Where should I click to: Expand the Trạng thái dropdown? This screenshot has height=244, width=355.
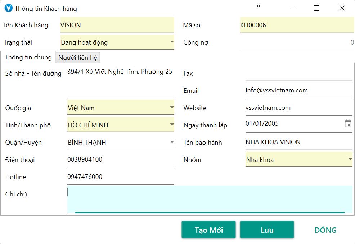tap(172, 42)
